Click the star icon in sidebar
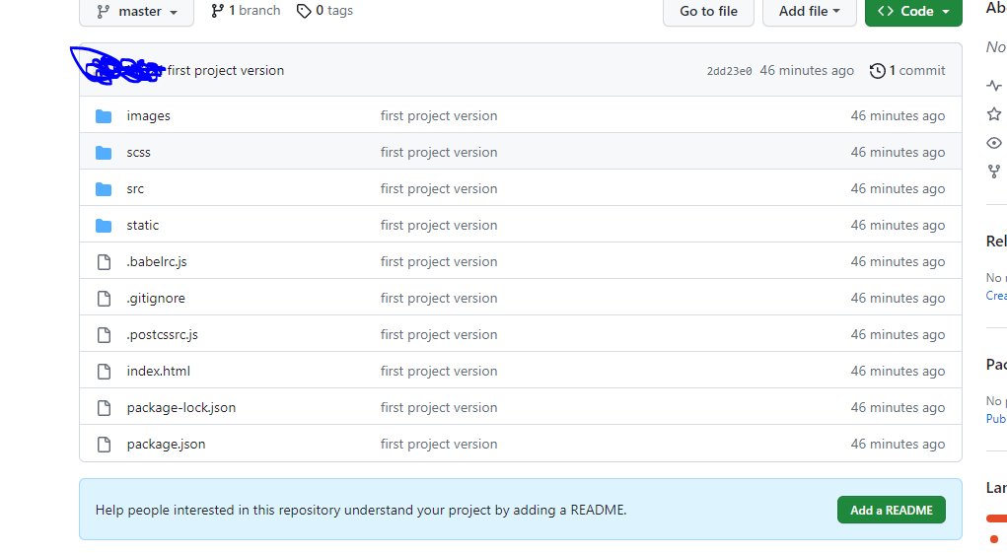 [994, 114]
